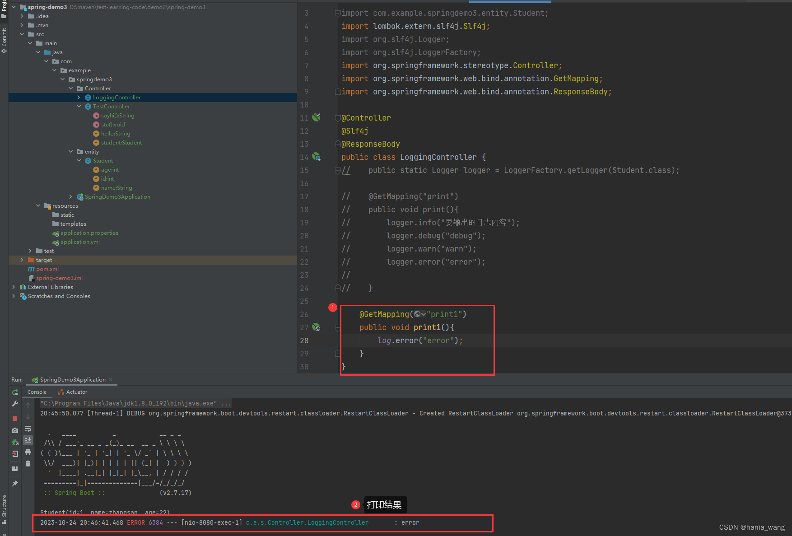Open spring-demo3.iml file
Screen dimensions: 792x536
click(59, 278)
